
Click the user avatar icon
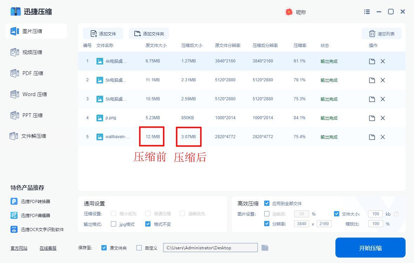click(289, 12)
